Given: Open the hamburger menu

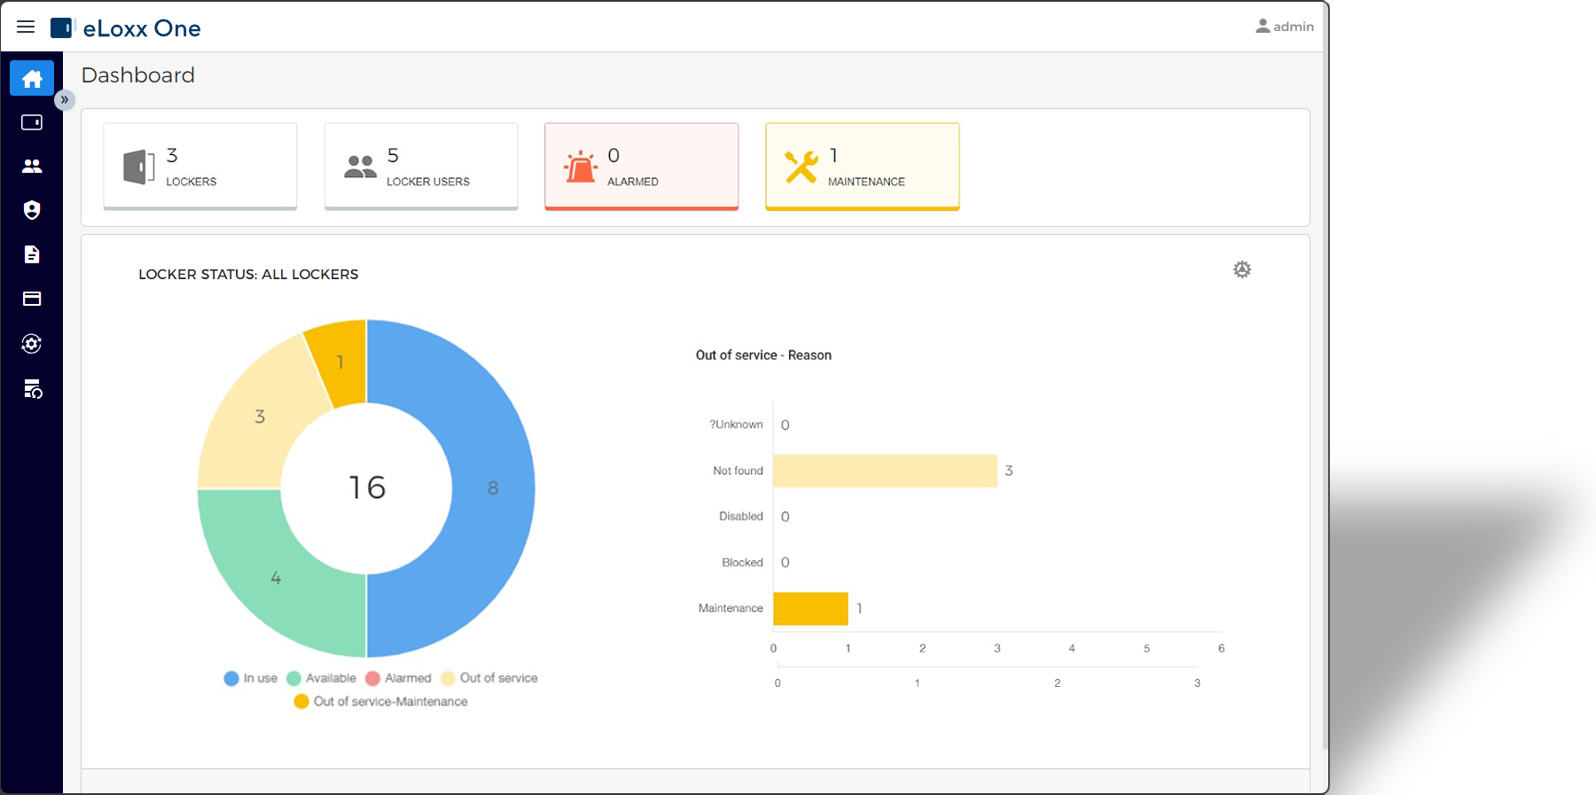Looking at the screenshot, I should click(26, 27).
